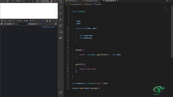Click the browser reload button

7,1
